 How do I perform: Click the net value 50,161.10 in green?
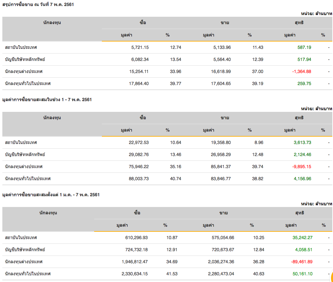pyautogui.click(x=302, y=274)
